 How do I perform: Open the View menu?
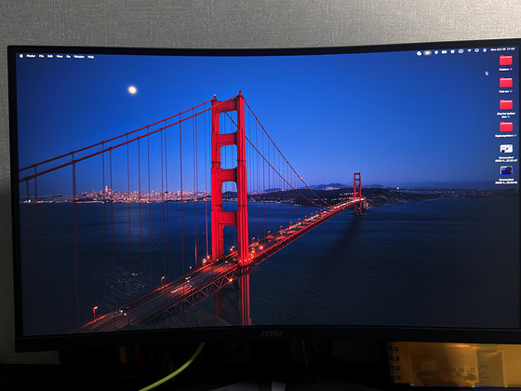60,57
